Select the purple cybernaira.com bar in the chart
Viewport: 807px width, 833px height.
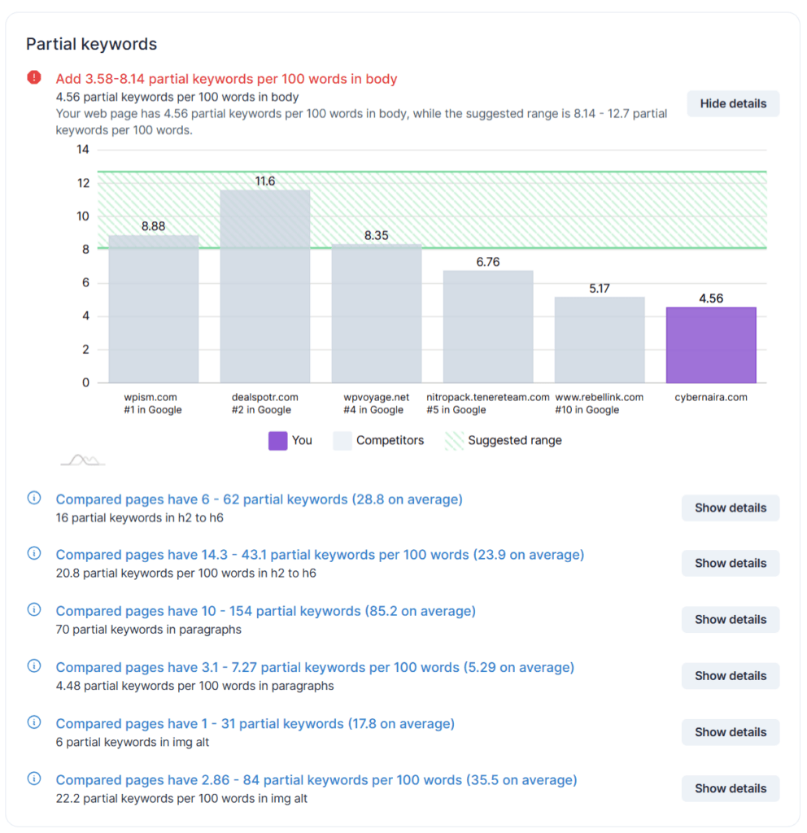pos(711,344)
